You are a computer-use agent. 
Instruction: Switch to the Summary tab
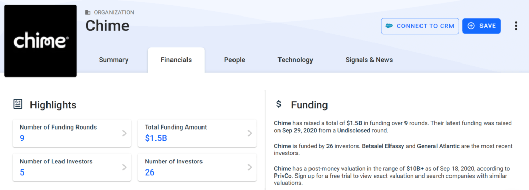tap(114, 60)
